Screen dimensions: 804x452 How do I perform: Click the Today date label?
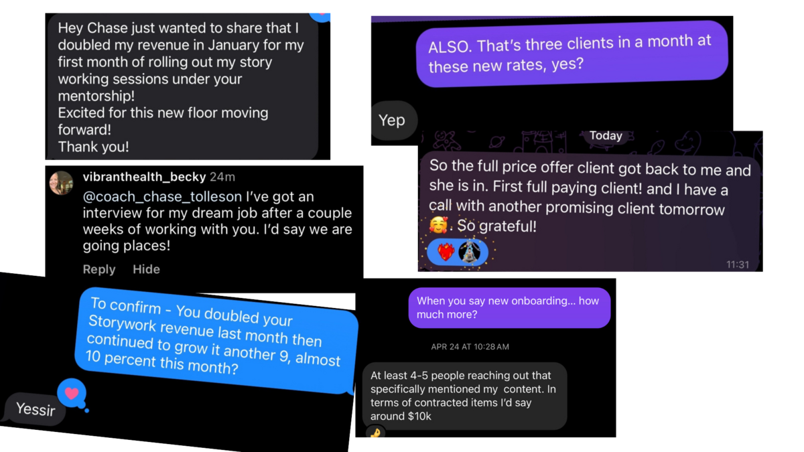(606, 136)
